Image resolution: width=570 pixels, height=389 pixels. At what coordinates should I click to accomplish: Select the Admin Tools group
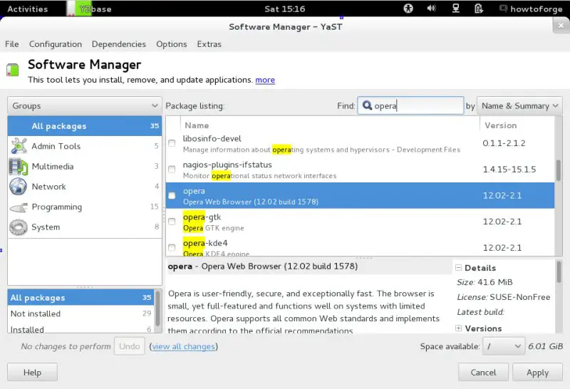coord(84,146)
